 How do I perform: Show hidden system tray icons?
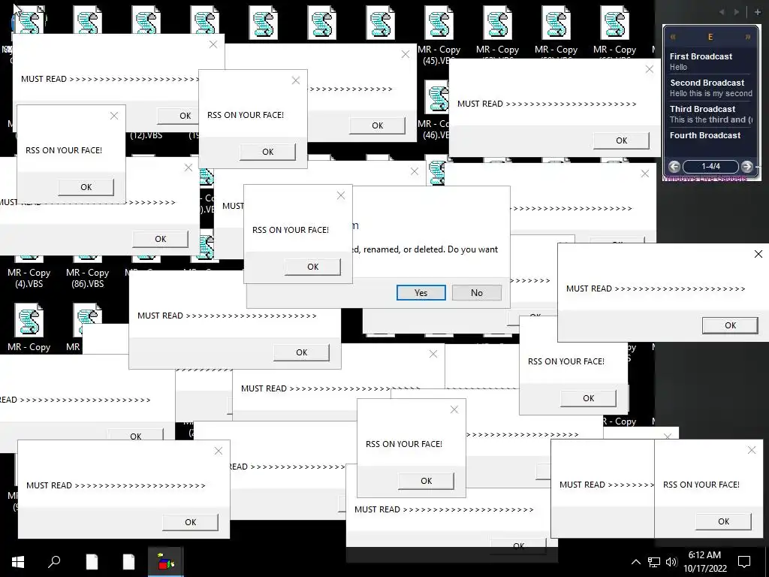coord(635,562)
